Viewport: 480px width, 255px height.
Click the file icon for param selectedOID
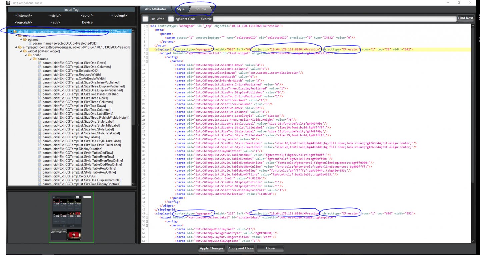(x=30, y=43)
